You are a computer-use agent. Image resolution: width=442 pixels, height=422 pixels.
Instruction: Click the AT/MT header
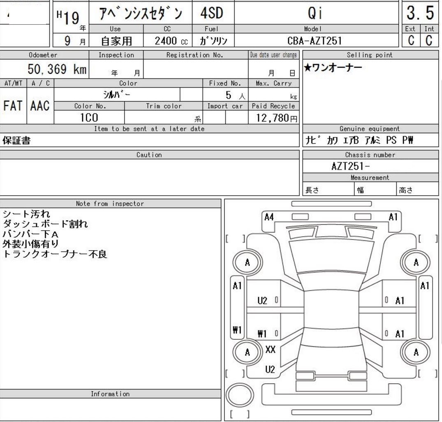(x=13, y=83)
